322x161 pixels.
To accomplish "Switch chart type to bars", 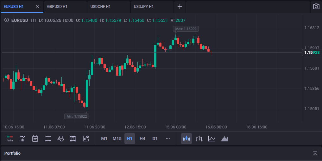I will [199, 139].
